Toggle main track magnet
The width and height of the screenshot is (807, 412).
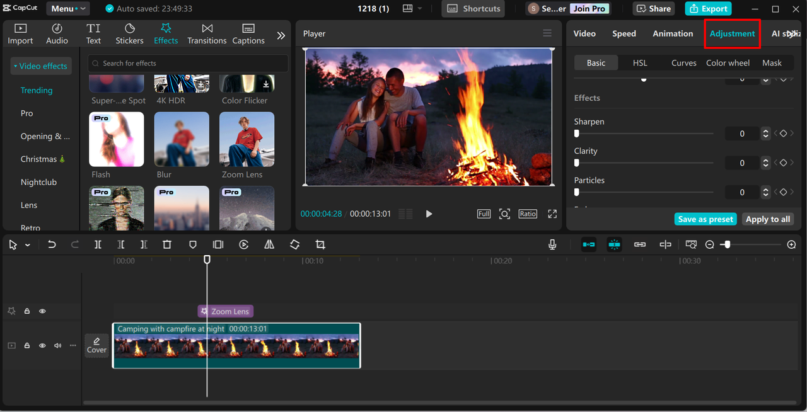(x=589, y=244)
